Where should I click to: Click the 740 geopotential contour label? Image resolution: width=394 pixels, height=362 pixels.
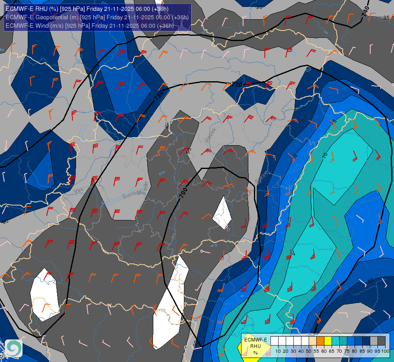[365, 12]
